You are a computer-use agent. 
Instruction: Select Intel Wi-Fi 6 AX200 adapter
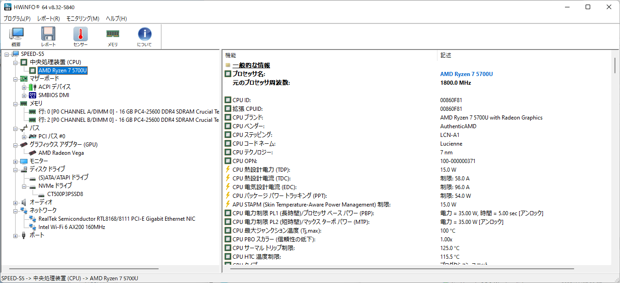point(72,227)
